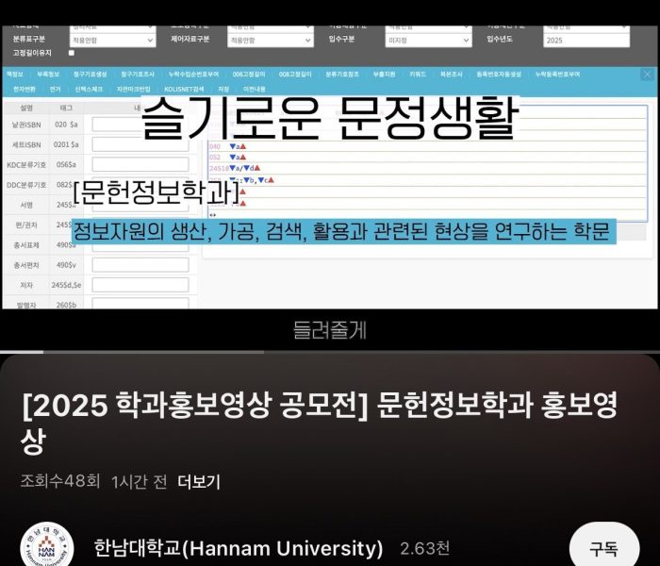Open the 008고정길이 toolbar item
Image resolution: width=660 pixels, height=566 pixels.
click(295, 75)
